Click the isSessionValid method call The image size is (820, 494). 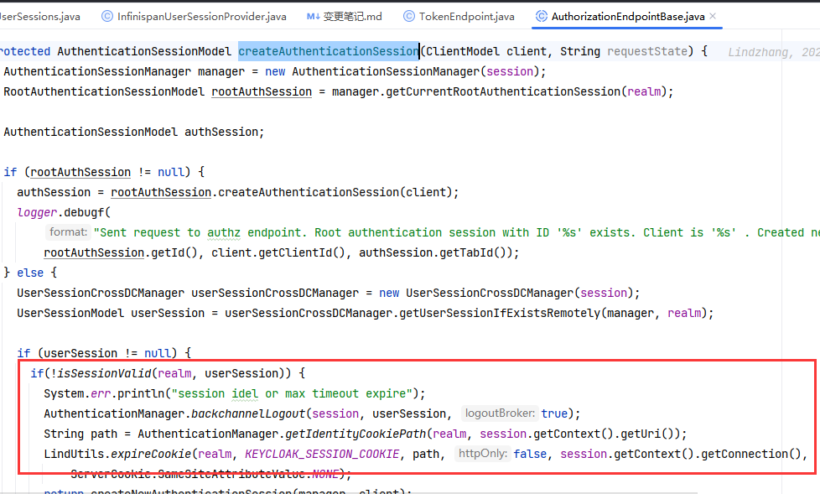tap(104, 373)
